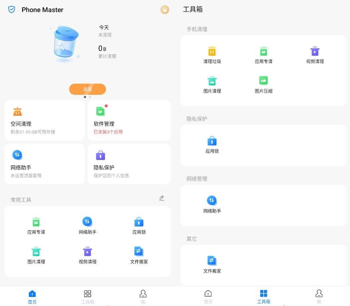Open 网络助手 card showing 未设置流量套餐
Viewport: 350px width, 306px height.
pyautogui.click(x=45, y=164)
